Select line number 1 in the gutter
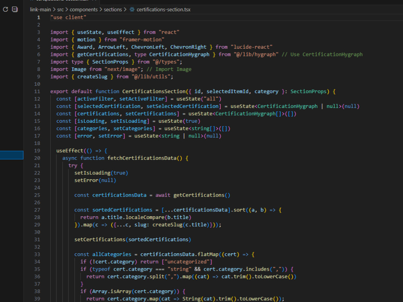 [39, 17]
